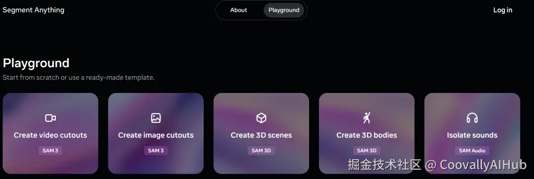
Task: Click SAM 3 badge on video cutouts card
Action: [50, 150]
